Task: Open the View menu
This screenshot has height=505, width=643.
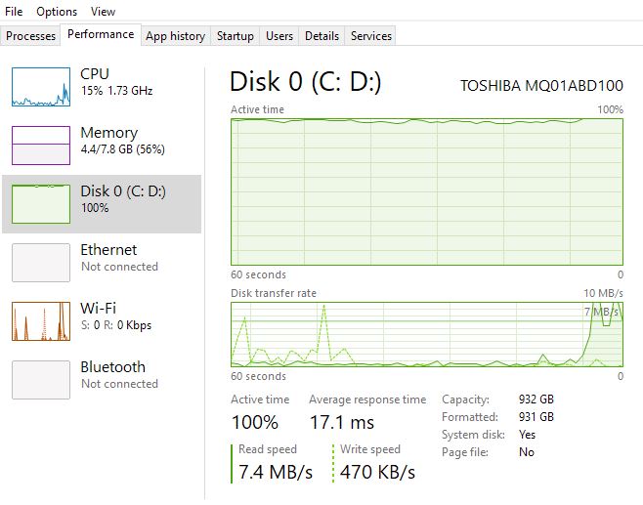Action: coord(103,12)
